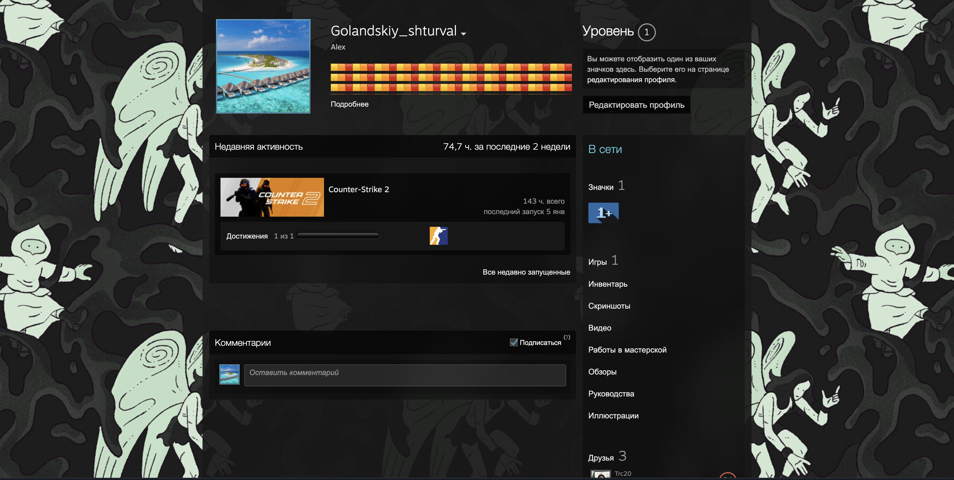
Task: Open the Counter-Strike 2 game banner
Action: pos(272,197)
